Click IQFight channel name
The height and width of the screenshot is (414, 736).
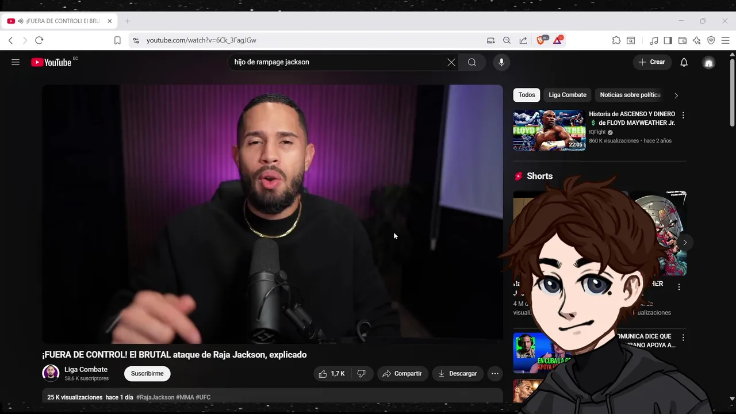(597, 132)
